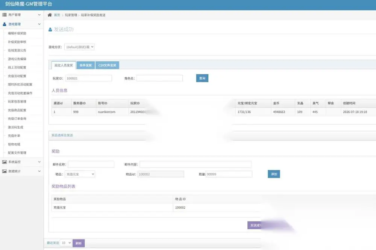Click the home icon in breadcrumb
The width and height of the screenshot is (376, 250).
pos(50,15)
